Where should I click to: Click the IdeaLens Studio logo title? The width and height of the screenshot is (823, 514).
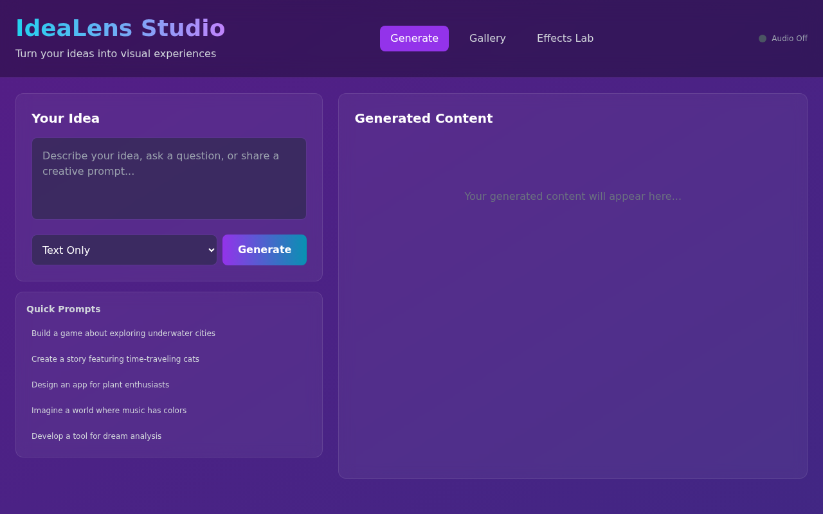pos(120,28)
